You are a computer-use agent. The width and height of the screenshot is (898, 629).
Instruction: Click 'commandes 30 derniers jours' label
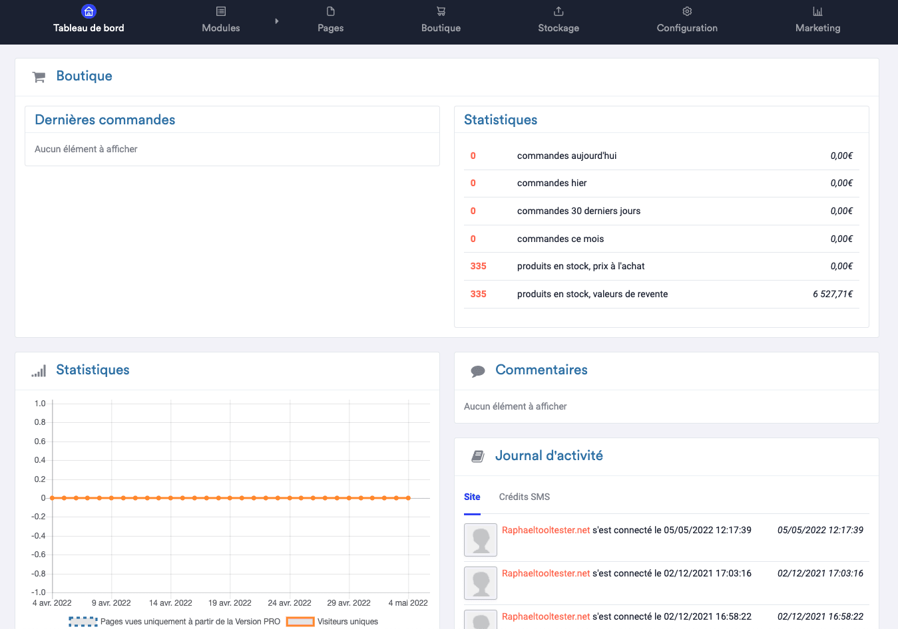click(579, 211)
